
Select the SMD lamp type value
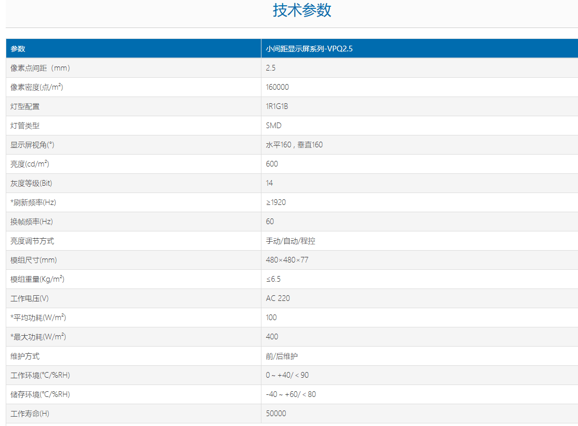click(x=273, y=126)
